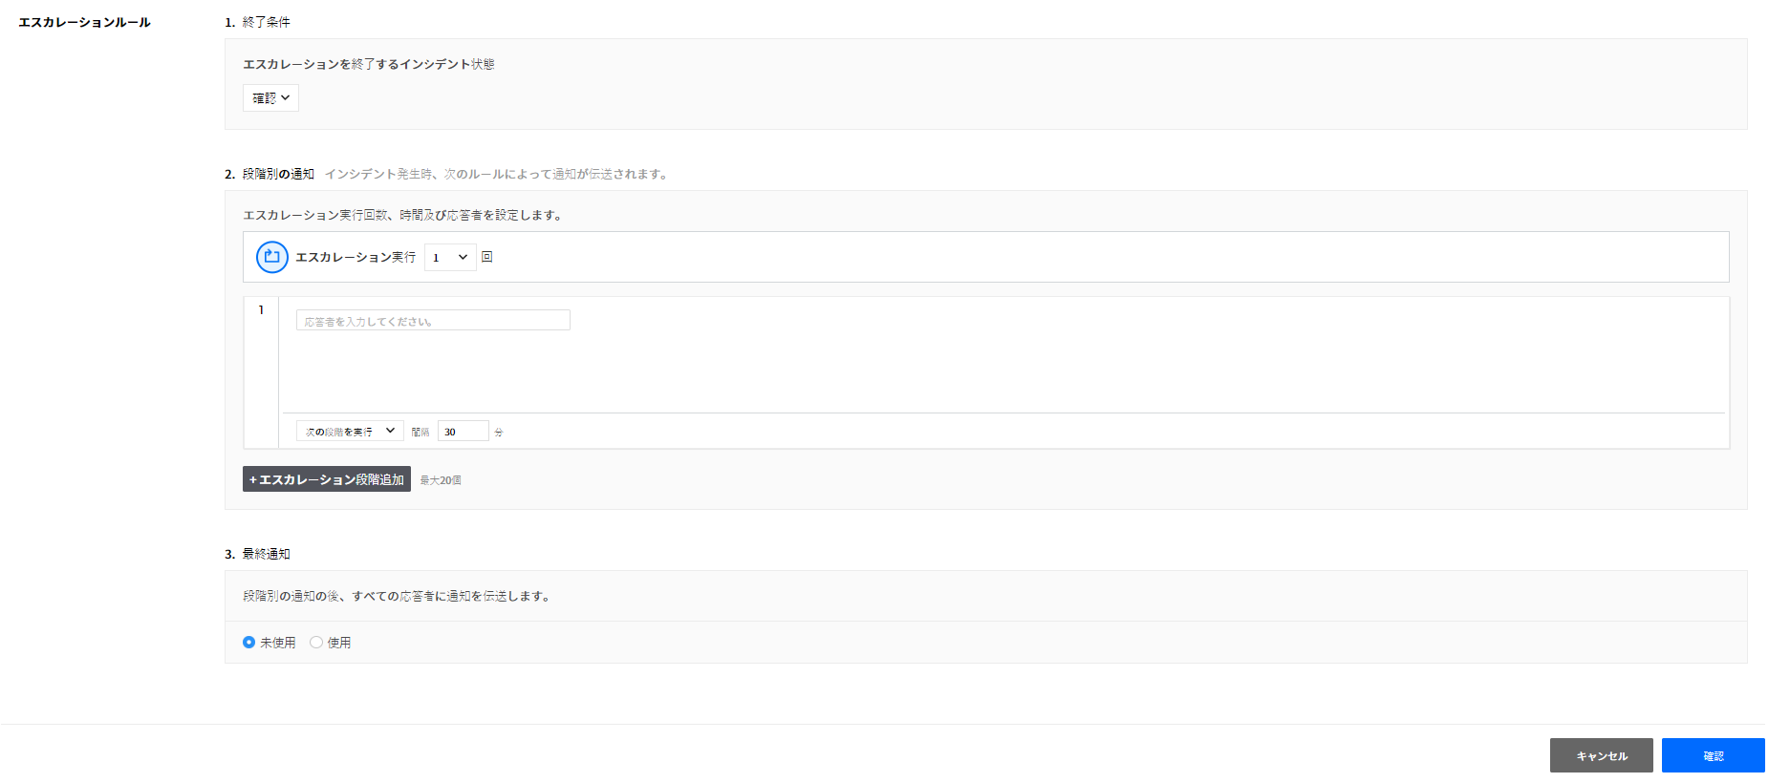Select the 未使用 radio button
Viewport: 1790px width, 783px height.
click(x=249, y=643)
